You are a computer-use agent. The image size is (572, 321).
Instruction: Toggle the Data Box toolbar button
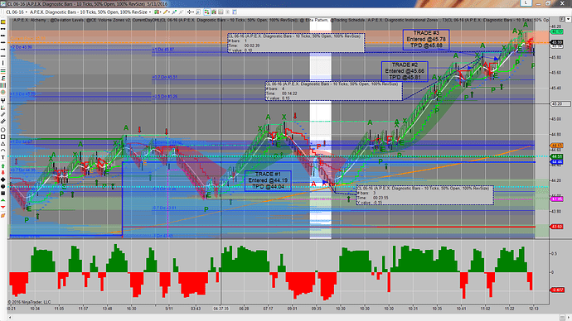(198, 12)
